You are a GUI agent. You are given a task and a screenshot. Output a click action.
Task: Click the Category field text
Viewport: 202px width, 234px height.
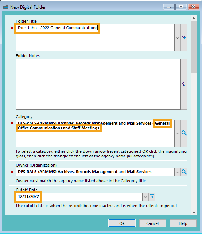pyautogui.click(x=95, y=133)
